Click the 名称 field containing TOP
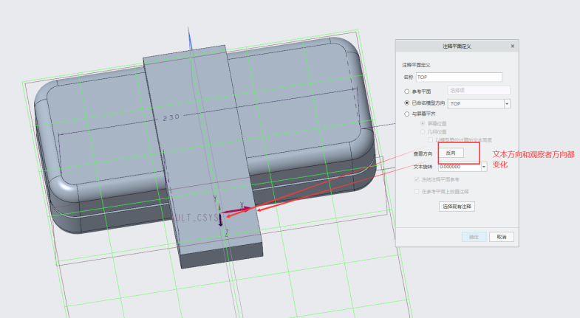The height and width of the screenshot is (318, 580). click(x=459, y=77)
